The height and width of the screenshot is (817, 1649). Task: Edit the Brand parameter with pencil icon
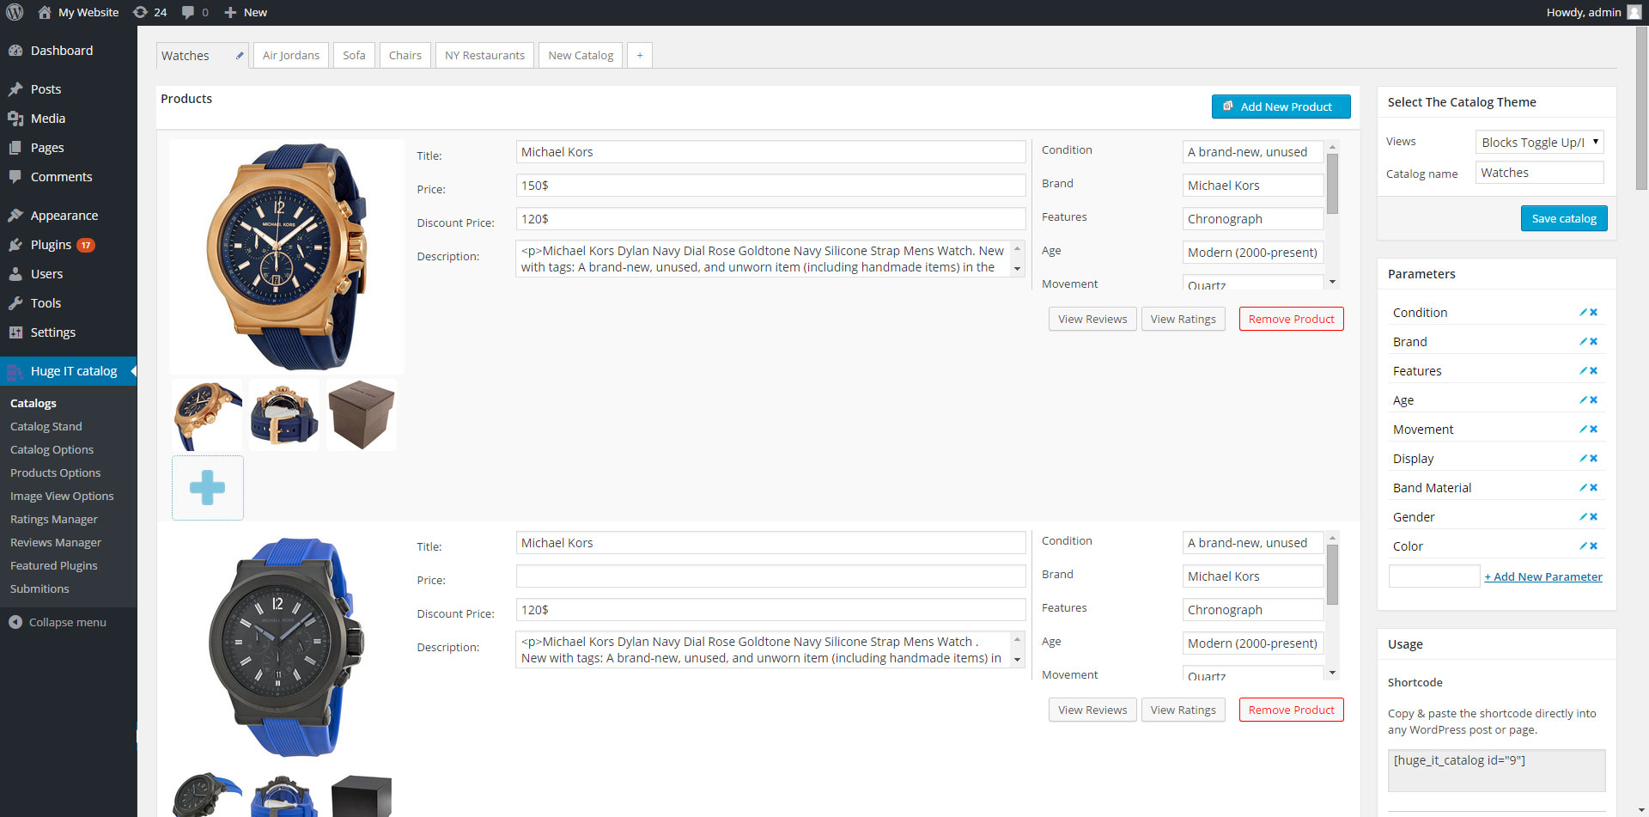1583,342
